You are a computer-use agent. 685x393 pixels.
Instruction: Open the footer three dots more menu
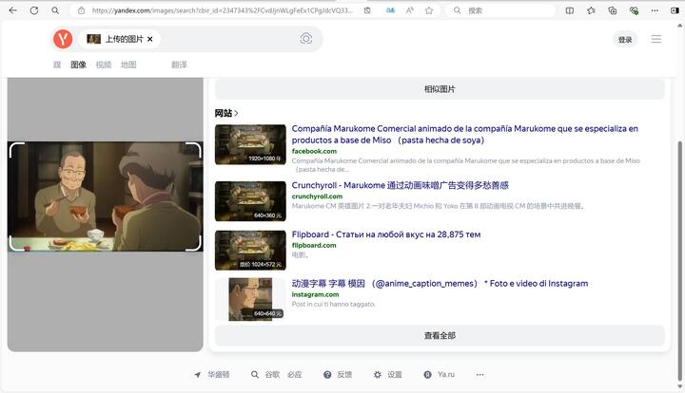coord(480,375)
